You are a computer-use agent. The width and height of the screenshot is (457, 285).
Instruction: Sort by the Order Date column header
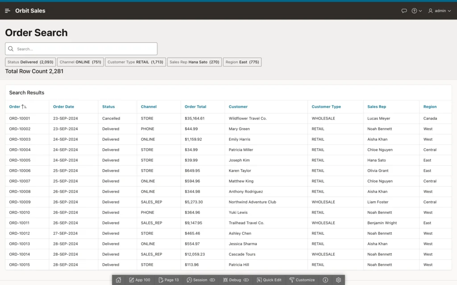pos(63,107)
